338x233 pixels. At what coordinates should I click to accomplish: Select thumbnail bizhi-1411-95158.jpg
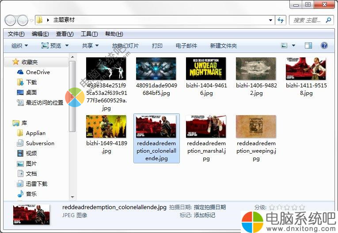pos(306,68)
